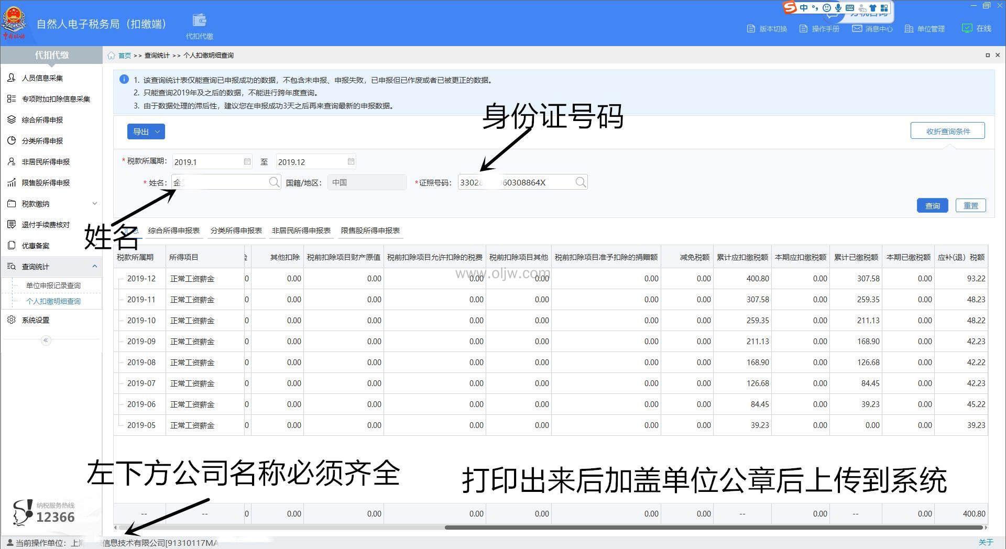Image resolution: width=1006 pixels, height=549 pixels.
Task: Select 单位申报记录查询 in the sidebar
Action: tap(53, 286)
